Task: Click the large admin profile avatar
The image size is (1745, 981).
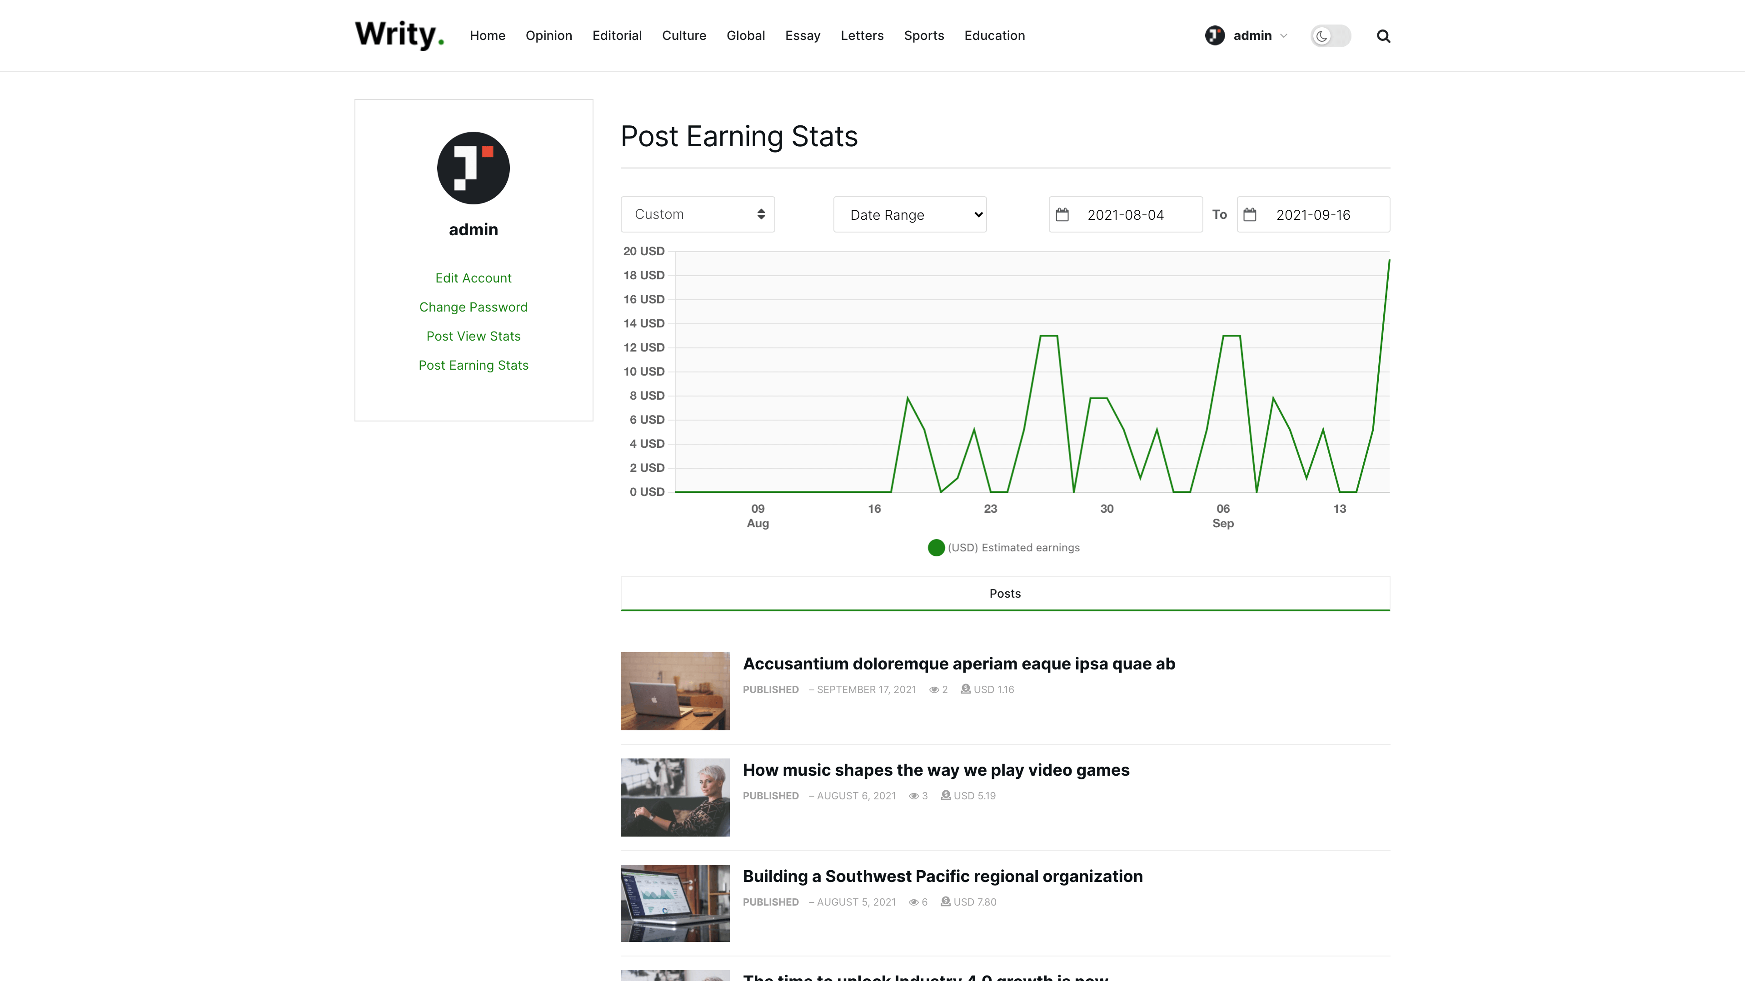Action: pyautogui.click(x=473, y=168)
